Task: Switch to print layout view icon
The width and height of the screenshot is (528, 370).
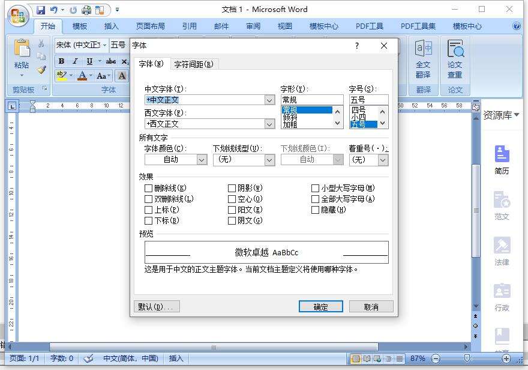Action: click(356, 359)
